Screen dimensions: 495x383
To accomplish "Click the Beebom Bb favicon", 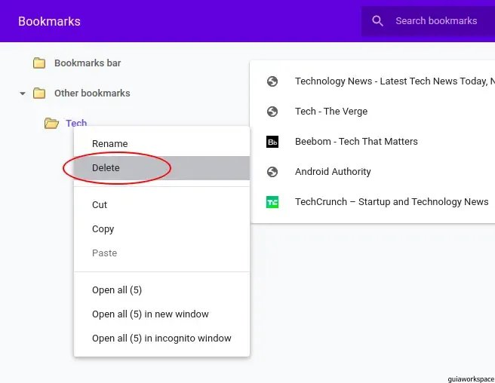I will point(272,142).
